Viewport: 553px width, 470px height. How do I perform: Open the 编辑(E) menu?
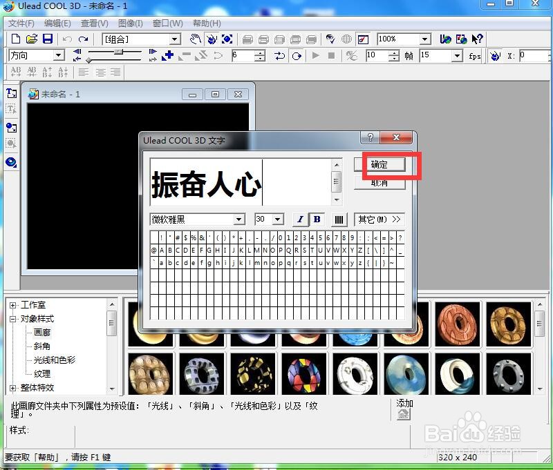57,23
